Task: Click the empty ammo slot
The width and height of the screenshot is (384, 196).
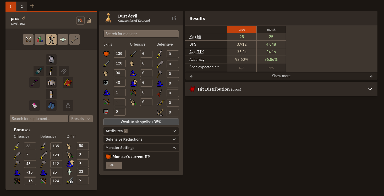Action: [64, 71]
